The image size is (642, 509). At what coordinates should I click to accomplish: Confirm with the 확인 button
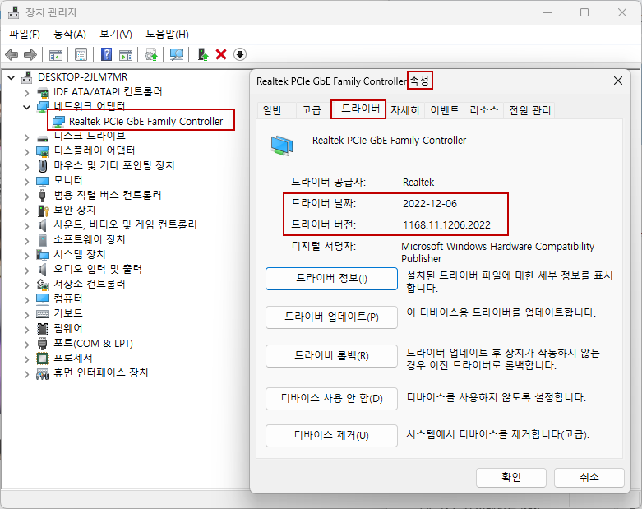coord(511,478)
